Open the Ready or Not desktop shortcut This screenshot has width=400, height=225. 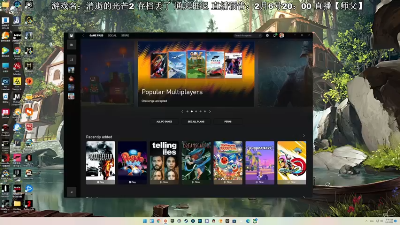point(5,206)
